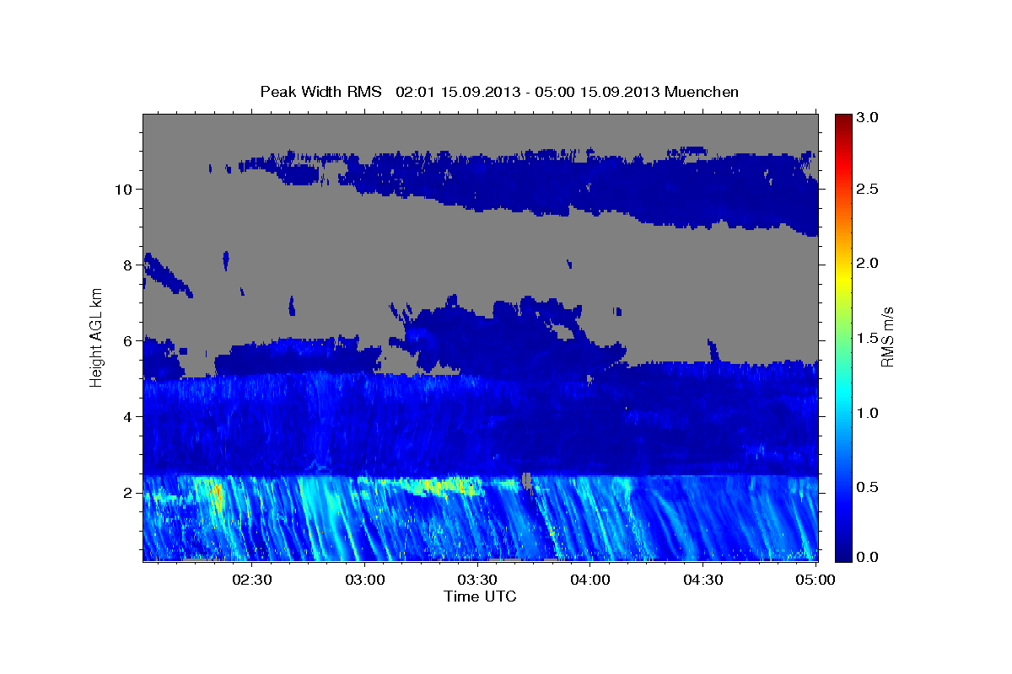Click the 02:30 time tick label

click(x=252, y=580)
